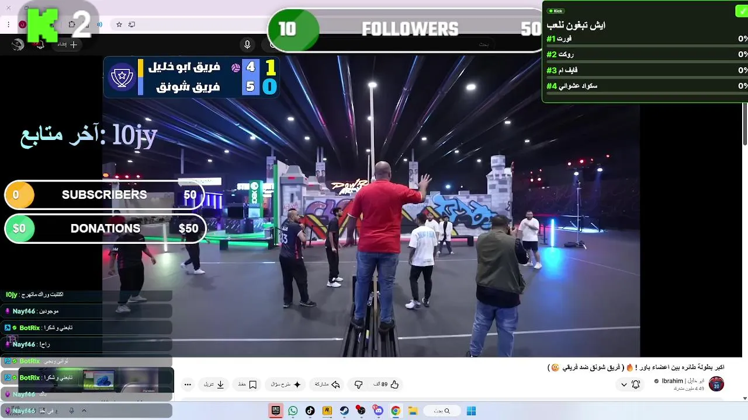Click the SUBSCRIBERS goal progress bar
748x420 pixels.
tap(104, 195)
